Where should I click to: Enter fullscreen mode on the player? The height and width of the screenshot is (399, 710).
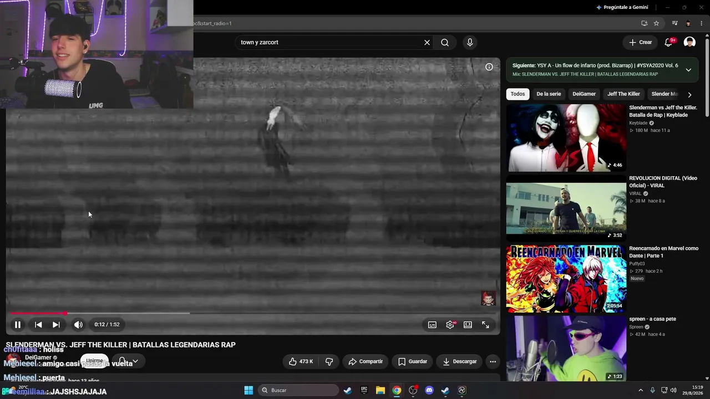485,325
